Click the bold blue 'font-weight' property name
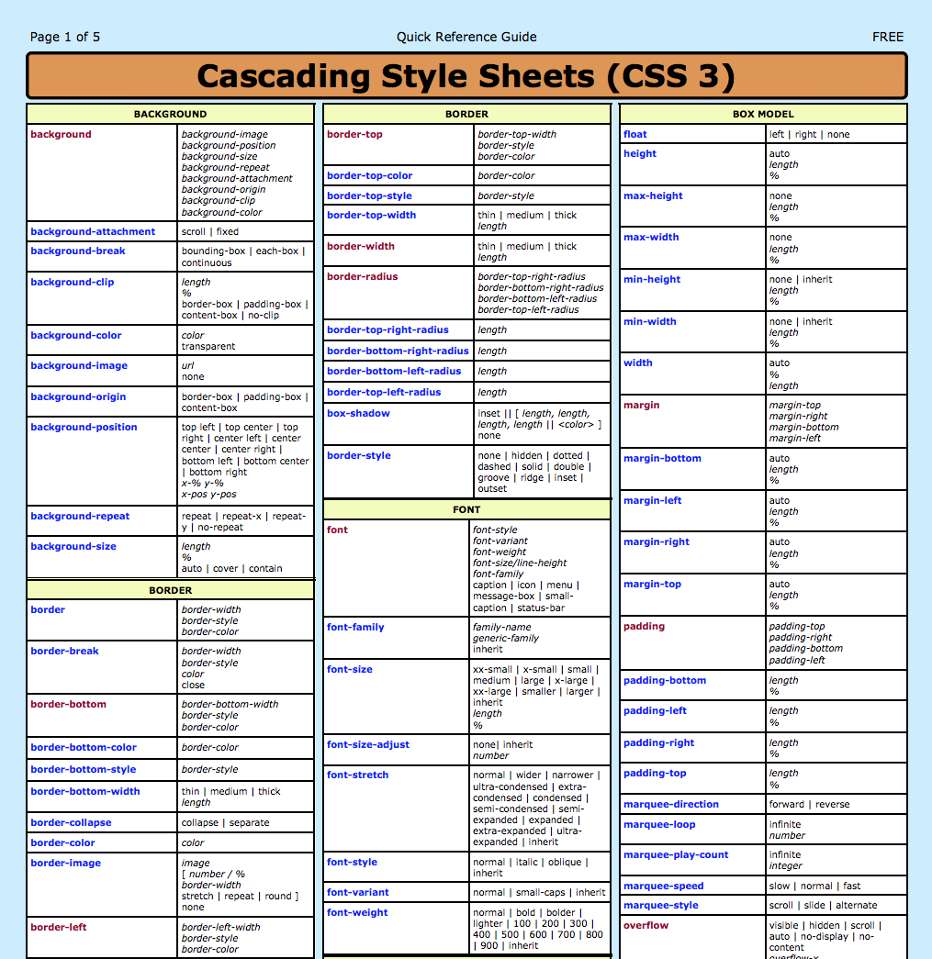The height and width of the screenshot is (959, 932). [357, 912]
